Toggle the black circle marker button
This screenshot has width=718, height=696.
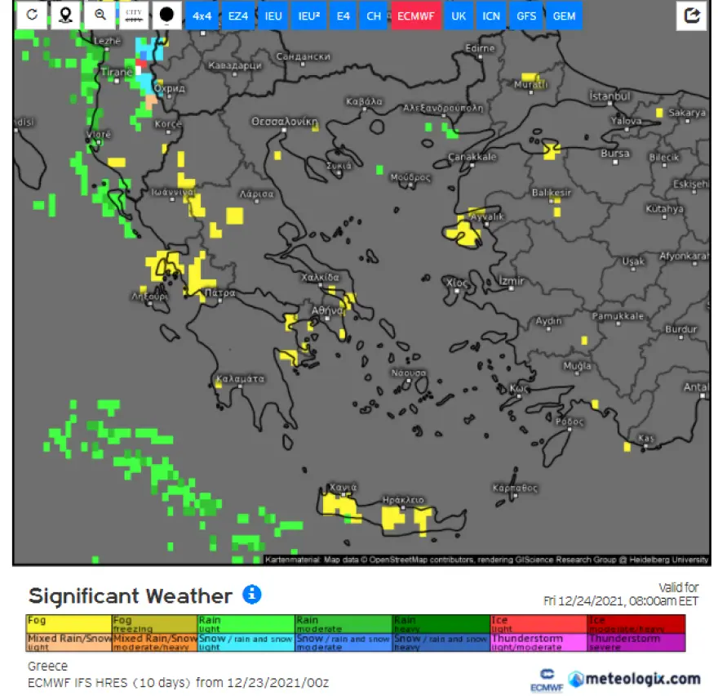tap(166, 16)
